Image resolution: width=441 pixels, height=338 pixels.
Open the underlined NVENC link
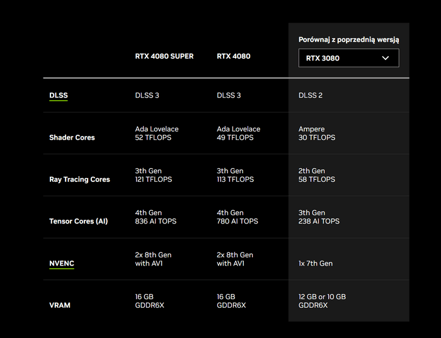62,263
